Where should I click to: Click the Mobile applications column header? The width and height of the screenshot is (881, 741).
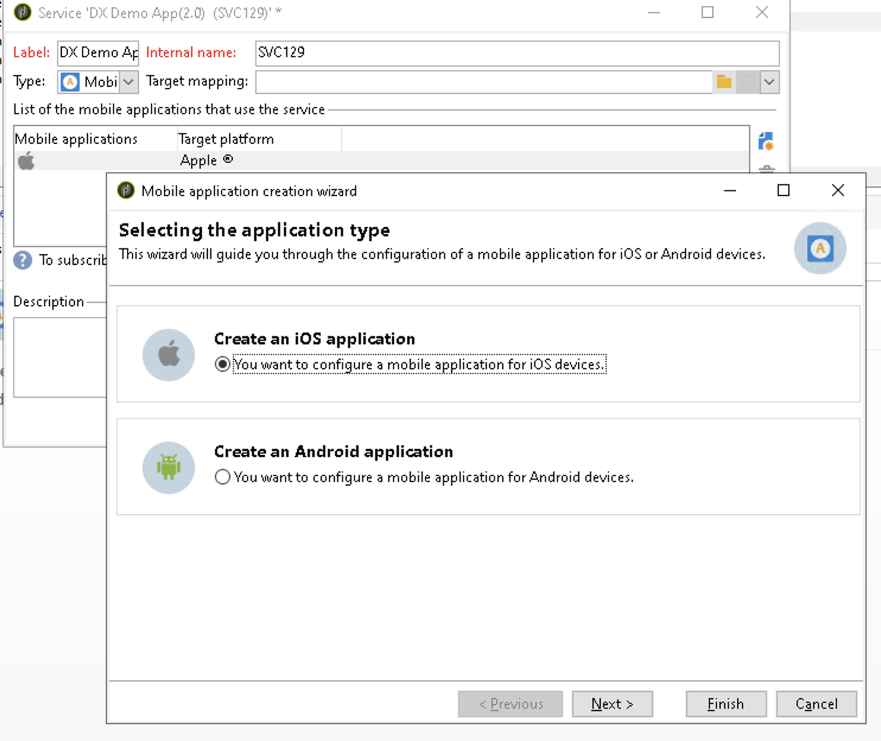tap(95, 139)
